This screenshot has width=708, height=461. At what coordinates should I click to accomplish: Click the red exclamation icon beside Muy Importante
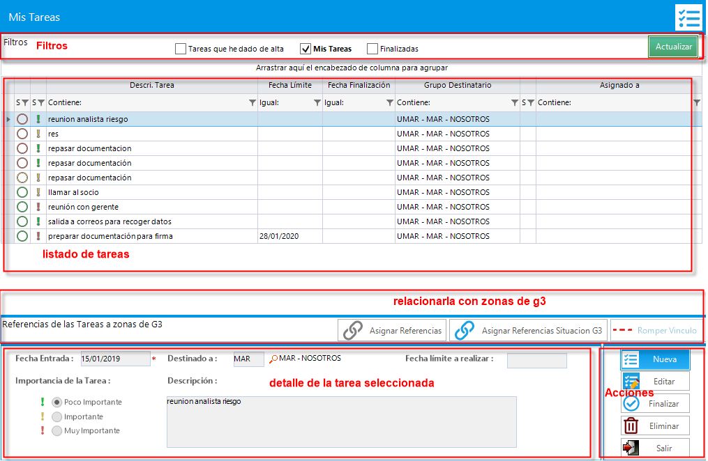(43, 430)
